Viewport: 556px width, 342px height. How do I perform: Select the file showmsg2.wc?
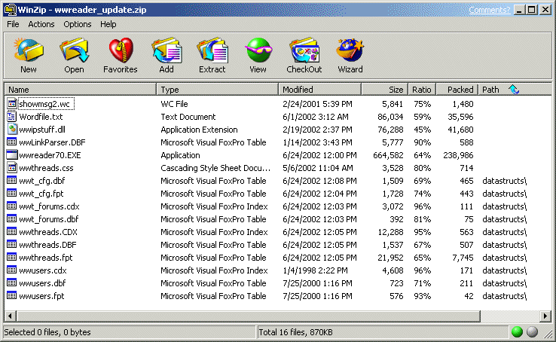click(44, 104)
